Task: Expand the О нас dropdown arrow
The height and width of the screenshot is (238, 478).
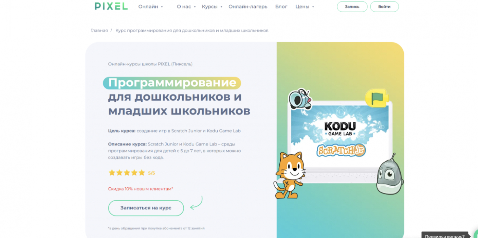Action: tap(195, 7)
